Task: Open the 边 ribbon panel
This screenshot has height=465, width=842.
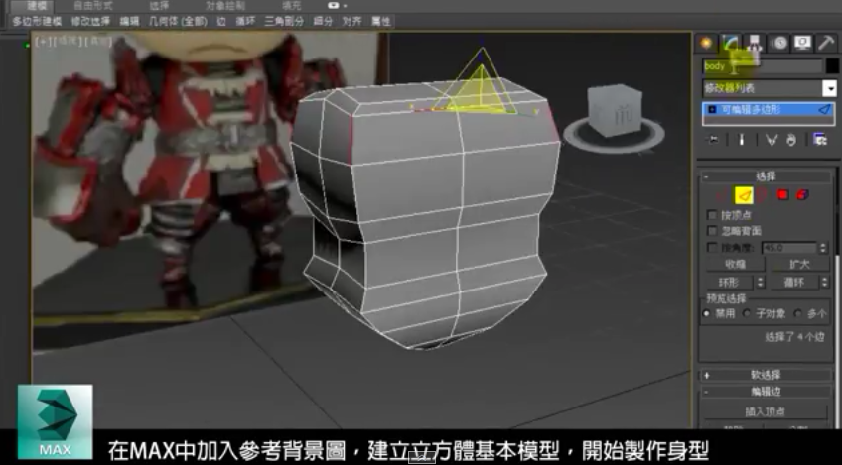Action: click(221, 22)
